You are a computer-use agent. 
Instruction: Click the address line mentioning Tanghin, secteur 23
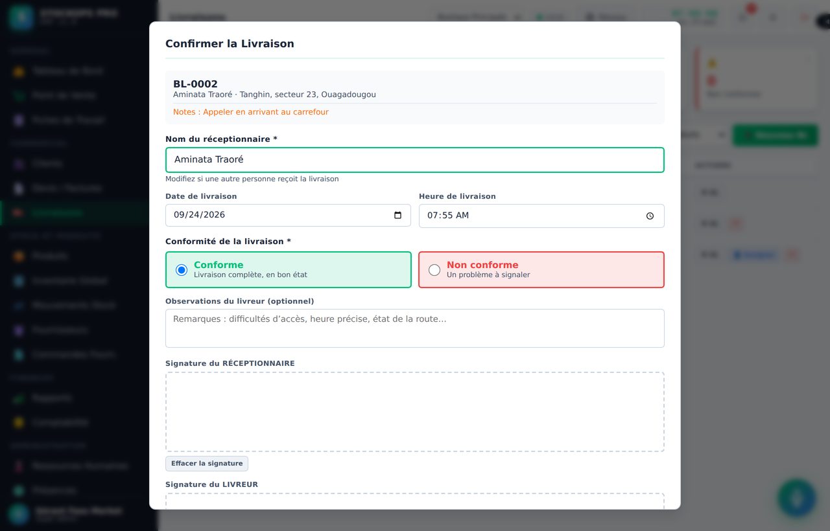274,95
